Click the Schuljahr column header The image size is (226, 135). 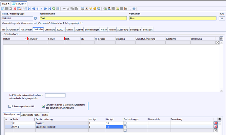(x=38, y=39)
